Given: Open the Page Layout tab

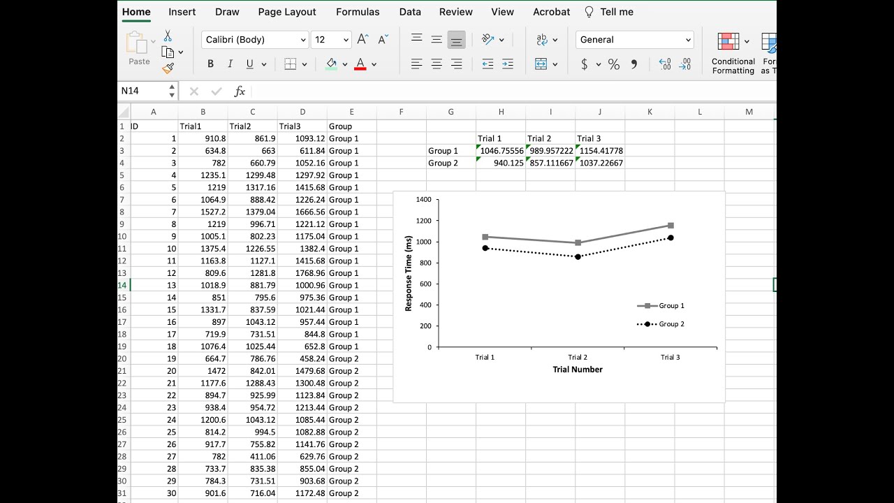Looking at the screenshot, I should (x=287, y=12).
